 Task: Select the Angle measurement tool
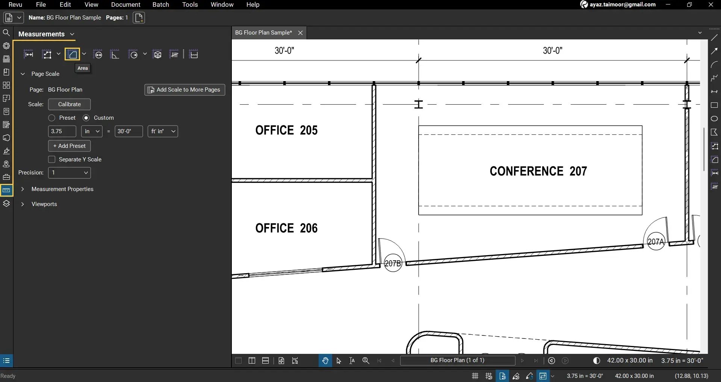(115, 54)
